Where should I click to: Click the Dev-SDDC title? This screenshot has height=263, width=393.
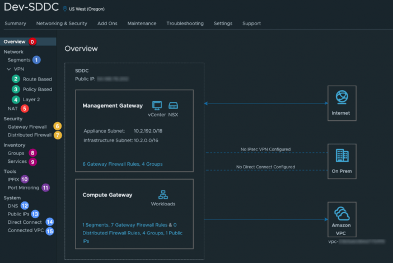[x=31, y=7]
